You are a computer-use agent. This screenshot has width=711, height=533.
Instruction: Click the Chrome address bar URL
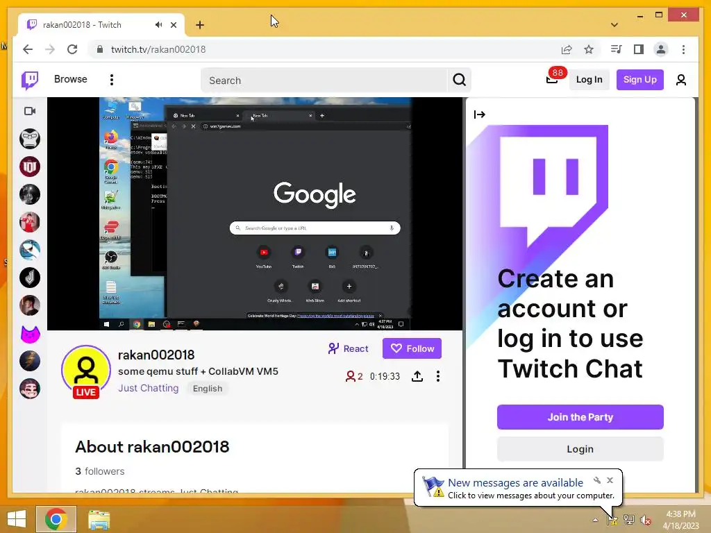[x=158, y=49]
